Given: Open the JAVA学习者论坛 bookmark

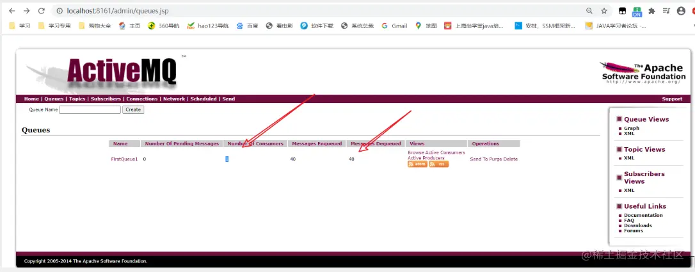Looking at the screenshot, I should pyautogui.click(x=616, y=26).
